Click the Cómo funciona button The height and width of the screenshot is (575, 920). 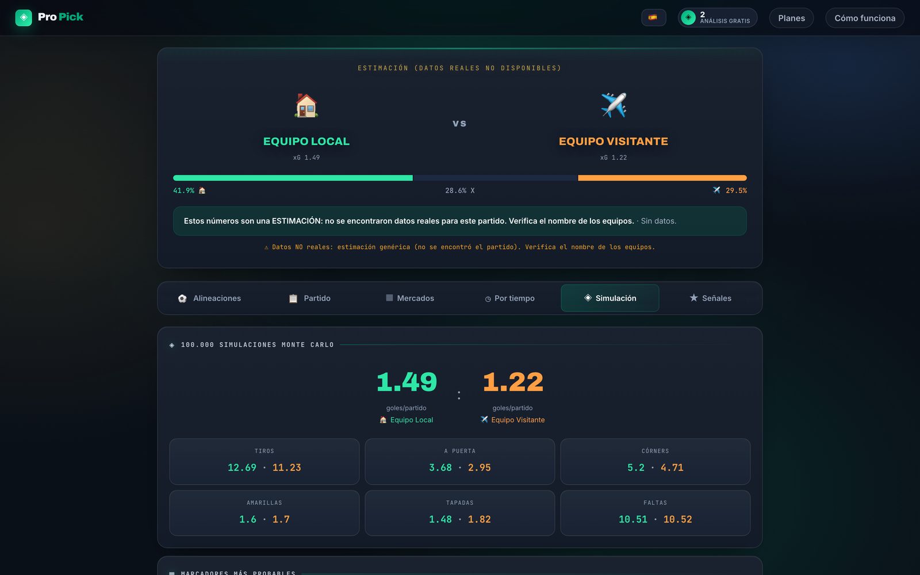(865, 18)
